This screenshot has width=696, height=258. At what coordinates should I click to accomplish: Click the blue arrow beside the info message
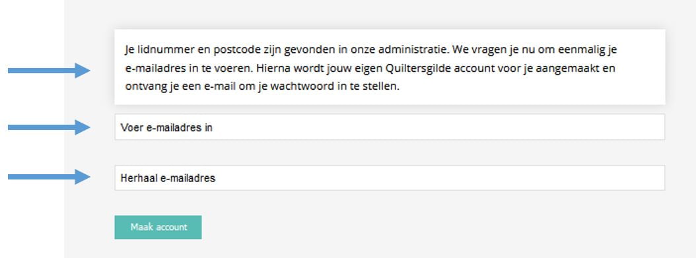50,70
